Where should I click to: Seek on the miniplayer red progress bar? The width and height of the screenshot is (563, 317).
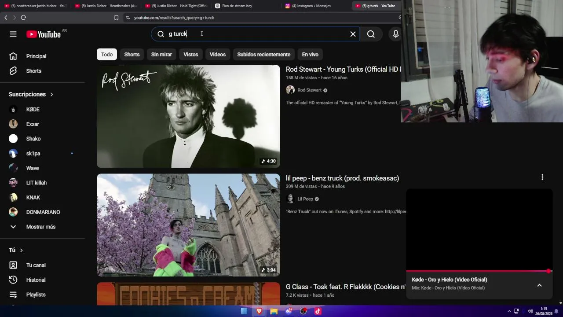479,271
